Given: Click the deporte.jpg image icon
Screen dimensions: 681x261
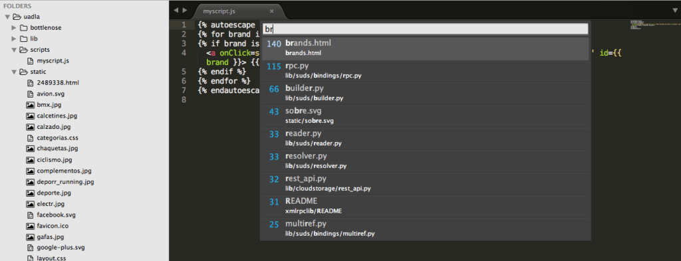Looking at the screenshot, I should (30, 193).
